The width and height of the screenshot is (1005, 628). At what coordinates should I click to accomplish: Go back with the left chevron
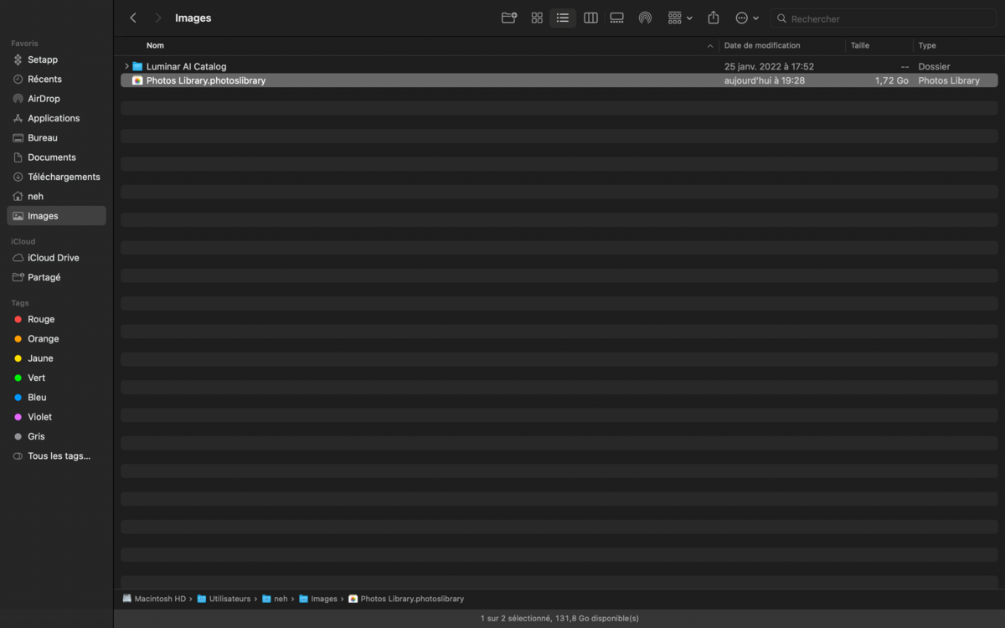(x=133, y=18)
